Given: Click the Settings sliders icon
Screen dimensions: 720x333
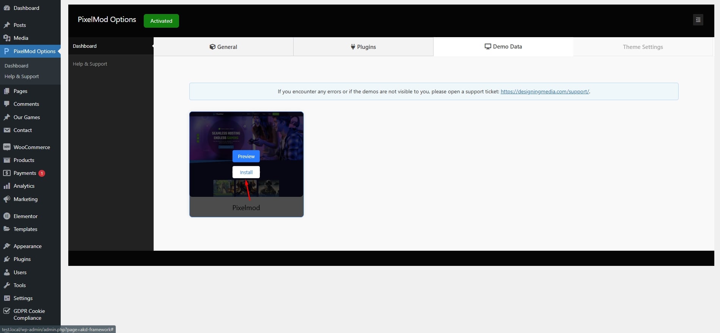Looking at the screenshot, I should (x=7, y=298).
